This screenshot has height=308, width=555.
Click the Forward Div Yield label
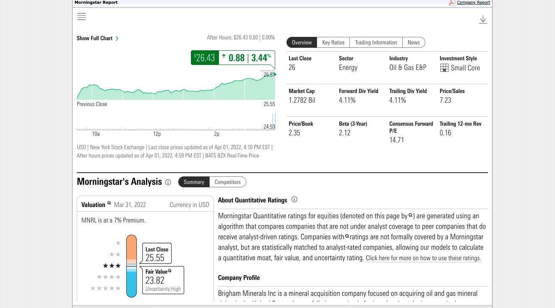(x=359, y=91)
